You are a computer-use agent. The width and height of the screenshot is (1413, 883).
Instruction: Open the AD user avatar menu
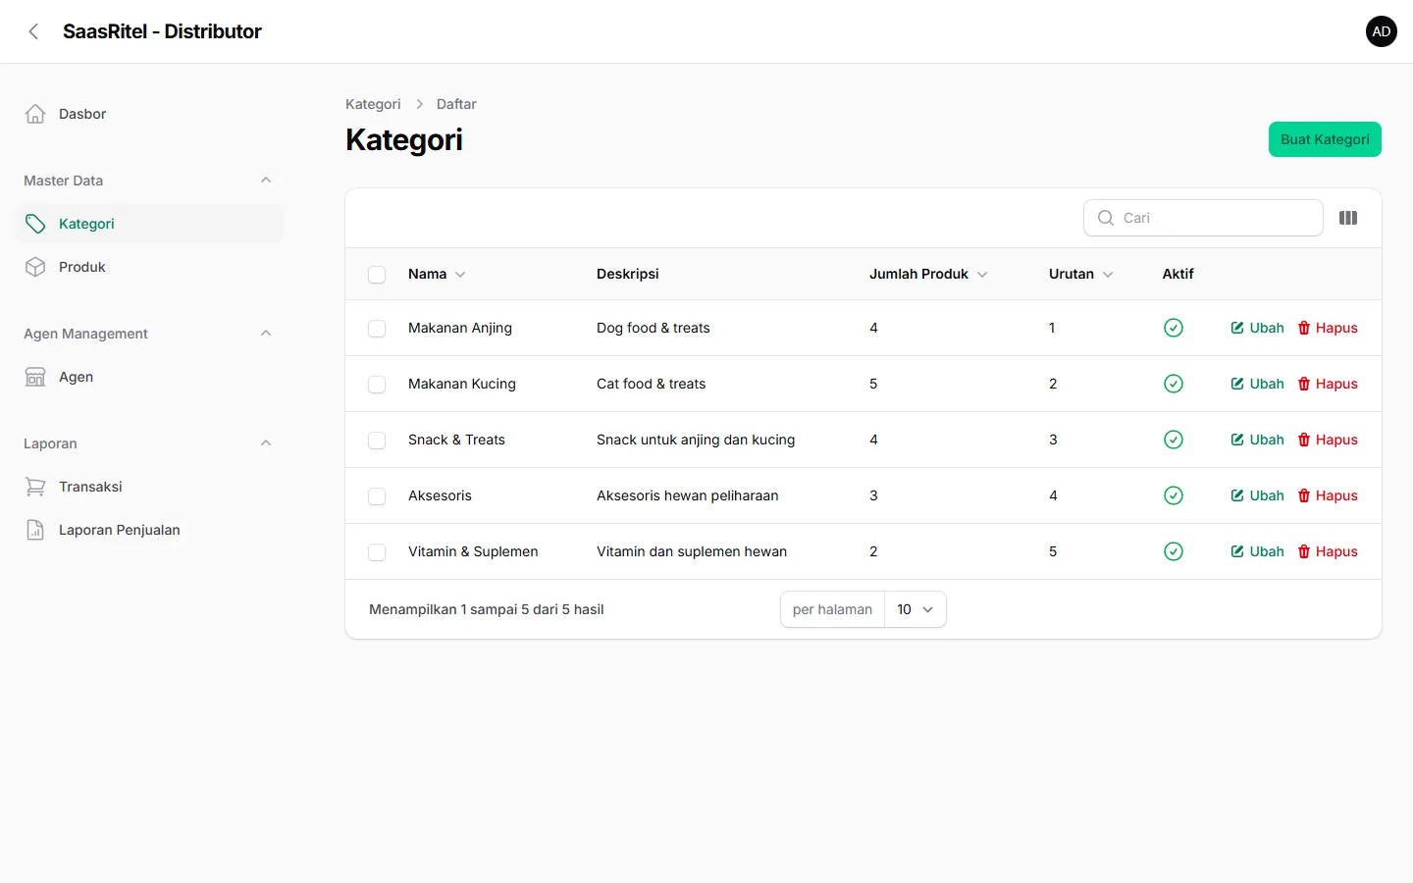click(1382, 31)
